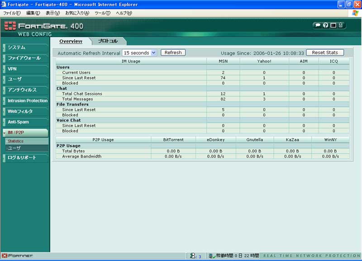Click the Current Users row label
Viewport: 362px width, 261px height.
(76, 72)
